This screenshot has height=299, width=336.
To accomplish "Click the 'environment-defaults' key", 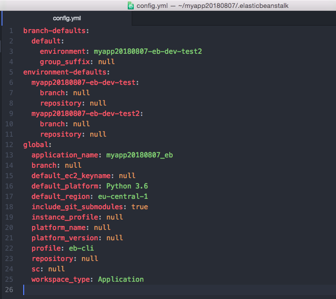I will click(x=65, y=72).
